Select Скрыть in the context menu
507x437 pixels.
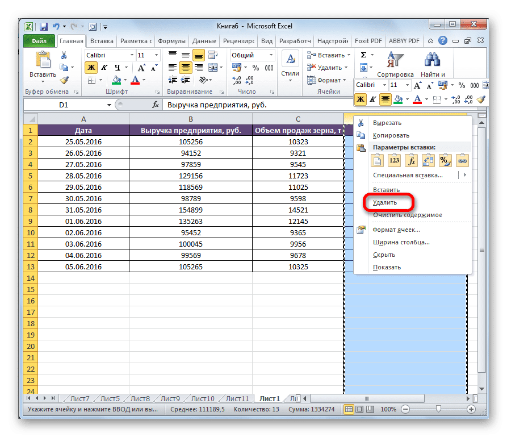coord(384,255)
